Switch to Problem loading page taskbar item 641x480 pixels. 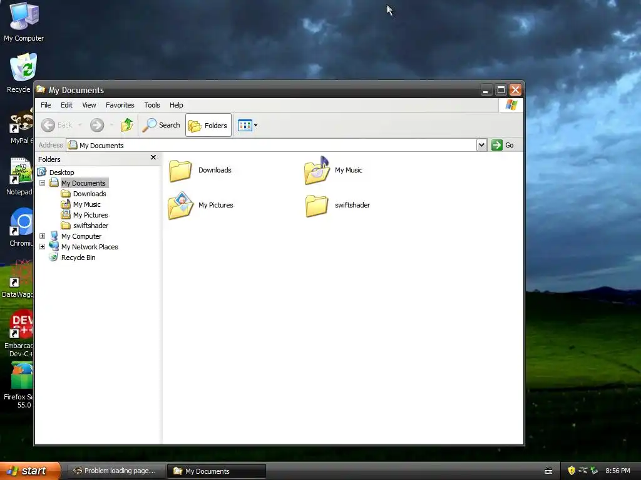point(115,471)
